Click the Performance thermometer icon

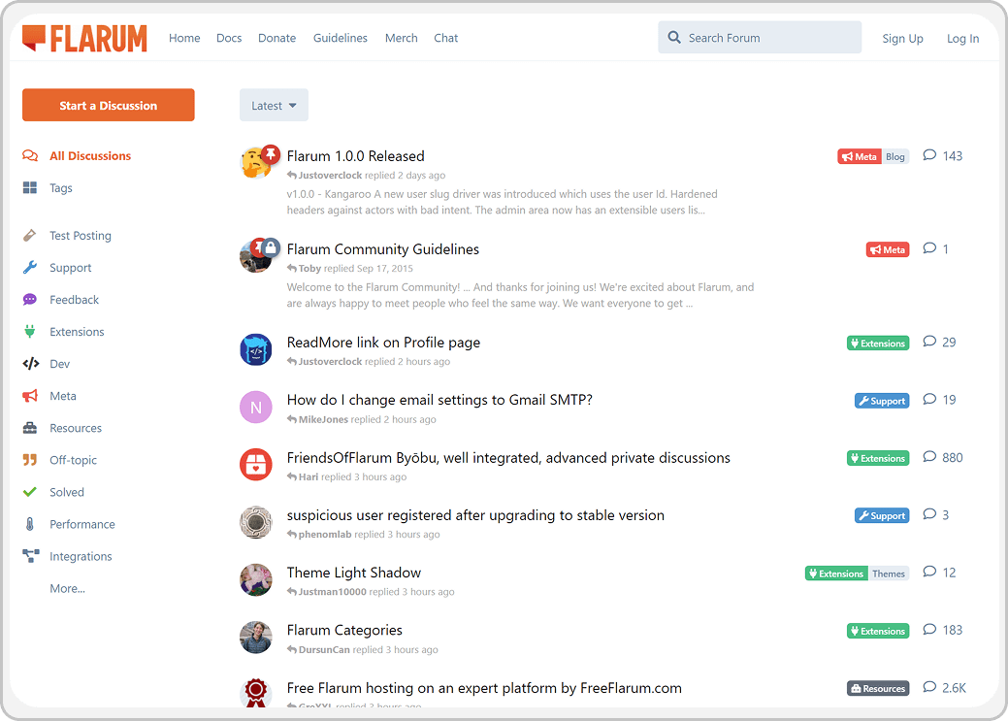[x=30, y=523]
